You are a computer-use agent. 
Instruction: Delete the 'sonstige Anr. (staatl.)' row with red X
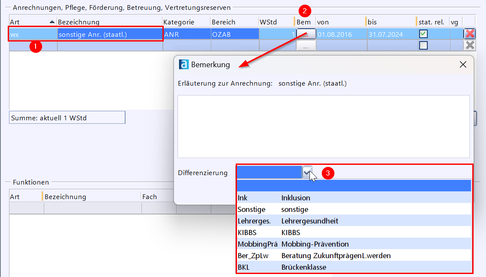(x=470, y=34)
